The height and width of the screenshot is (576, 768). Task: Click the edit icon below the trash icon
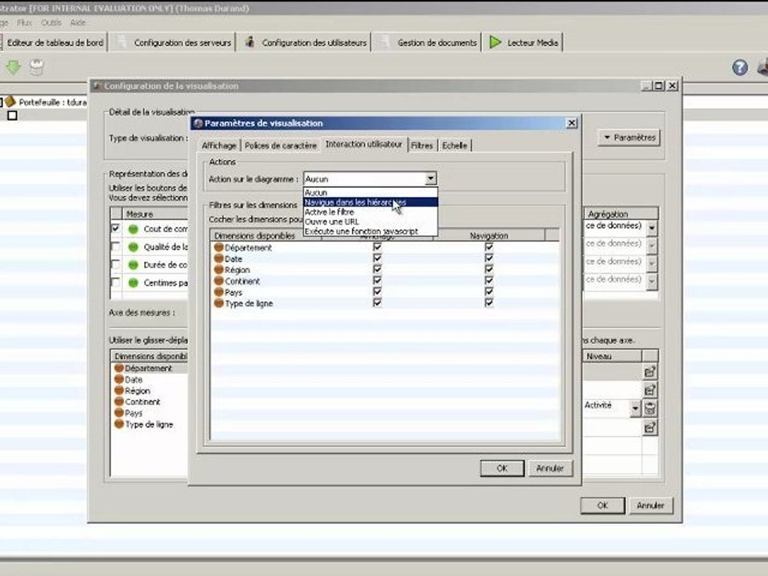coord(650,427)
